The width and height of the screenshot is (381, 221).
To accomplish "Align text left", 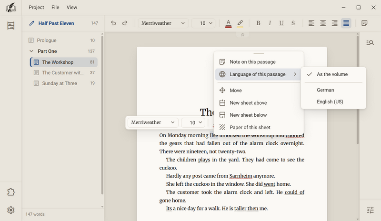I will coord(311,23).
